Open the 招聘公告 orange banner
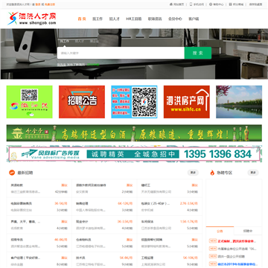The height and width of the screenshot is (268, 268). pos(82,102)
